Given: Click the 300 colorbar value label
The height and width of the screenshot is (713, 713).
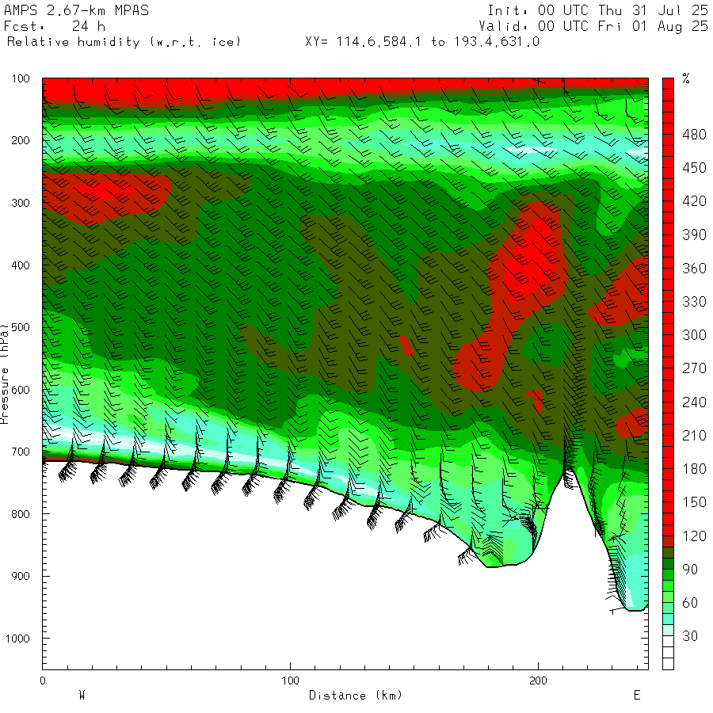Looking at the screenshot, I should point(694,335).
